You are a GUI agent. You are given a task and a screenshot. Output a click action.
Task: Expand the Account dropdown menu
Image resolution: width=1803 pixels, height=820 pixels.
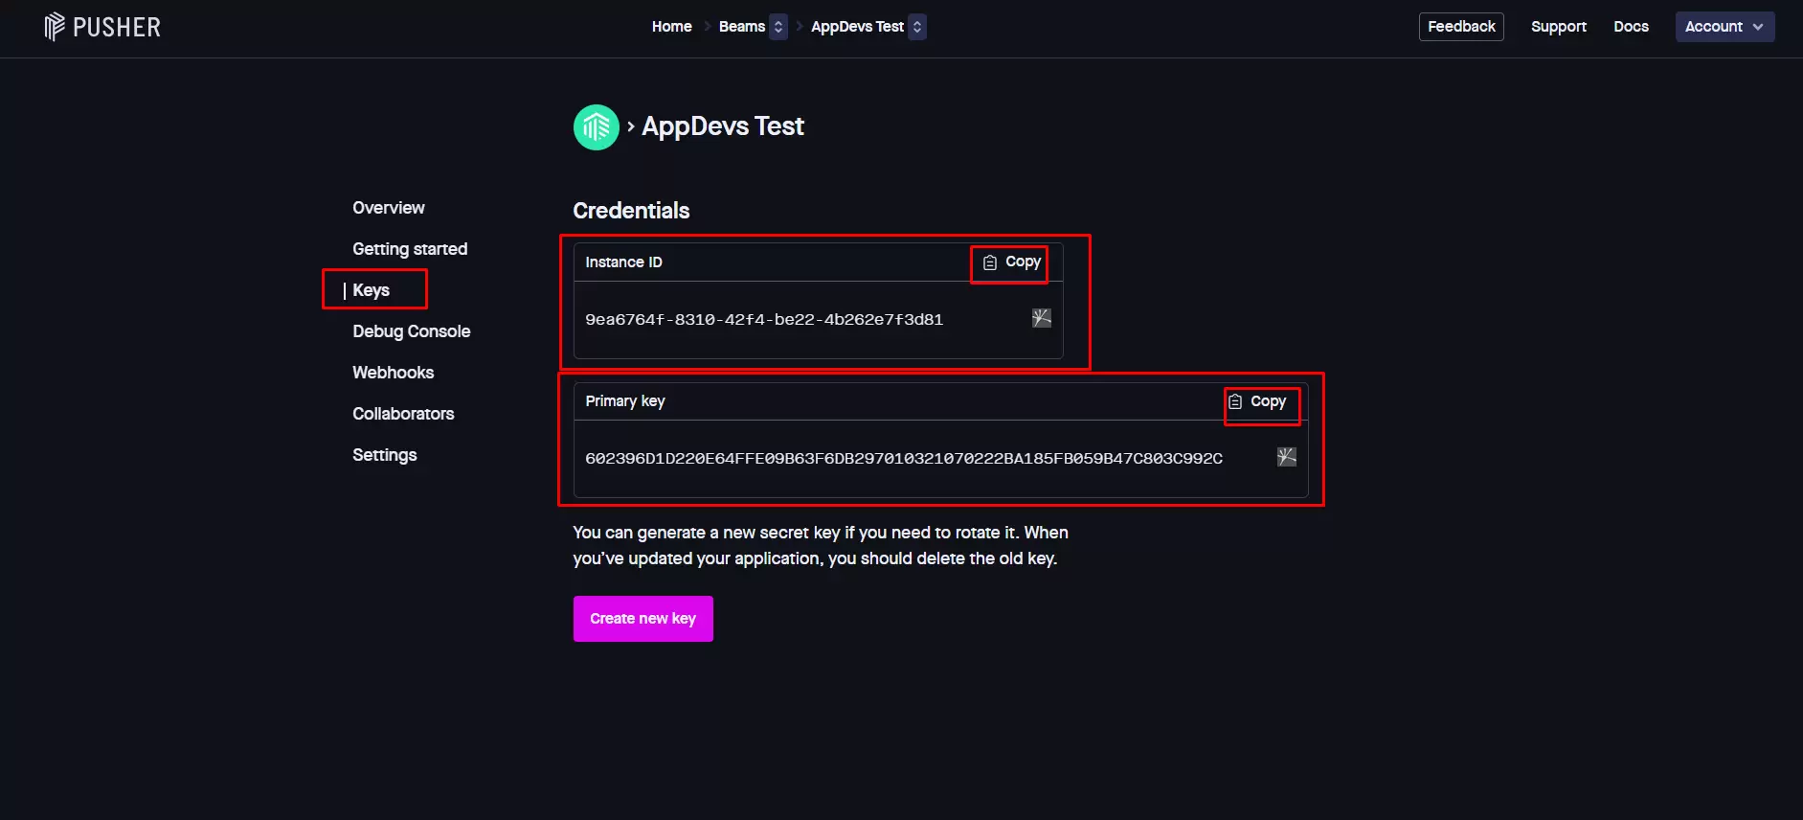pos(1724,27)
